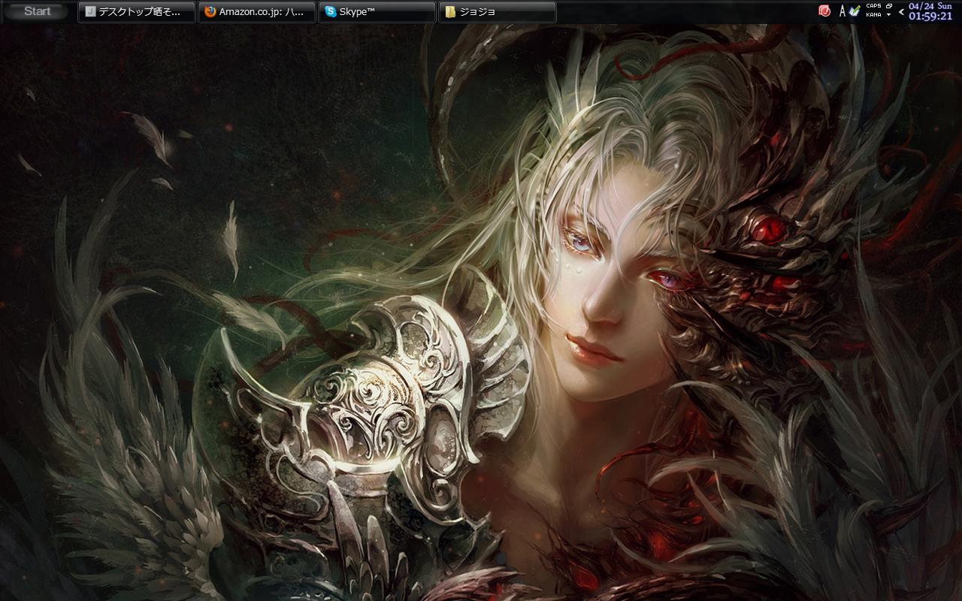
Task: Toggle the CAPS lock indicator
Action: (x=874, y=6)
